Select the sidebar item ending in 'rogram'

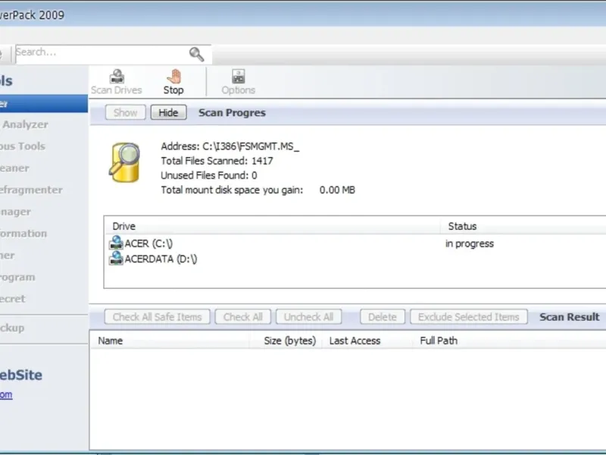[17, 278]
